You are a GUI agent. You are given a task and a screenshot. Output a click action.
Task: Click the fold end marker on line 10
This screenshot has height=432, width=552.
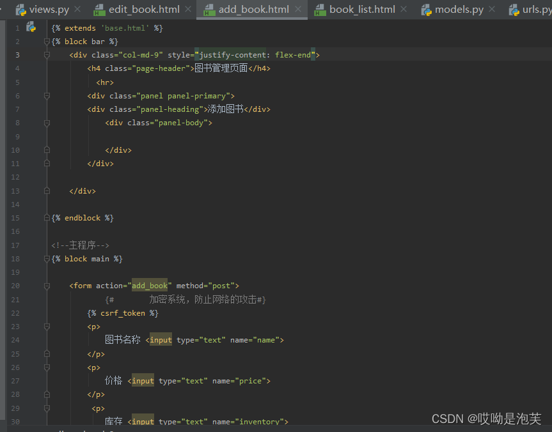point(47,150)
